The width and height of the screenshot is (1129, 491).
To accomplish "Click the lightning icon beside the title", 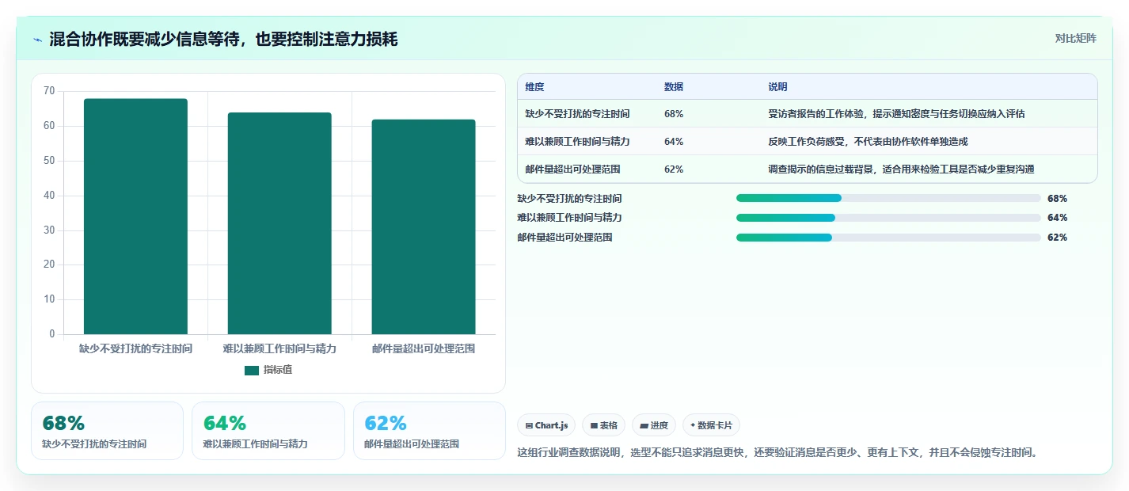I will (38, 40).
